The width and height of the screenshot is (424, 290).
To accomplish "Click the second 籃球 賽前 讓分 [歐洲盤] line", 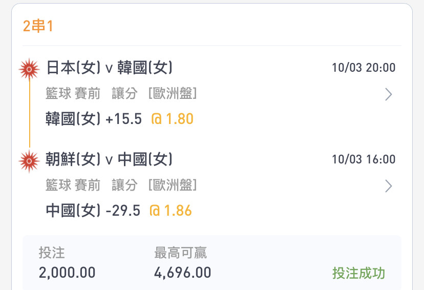I will click(121, 185).
